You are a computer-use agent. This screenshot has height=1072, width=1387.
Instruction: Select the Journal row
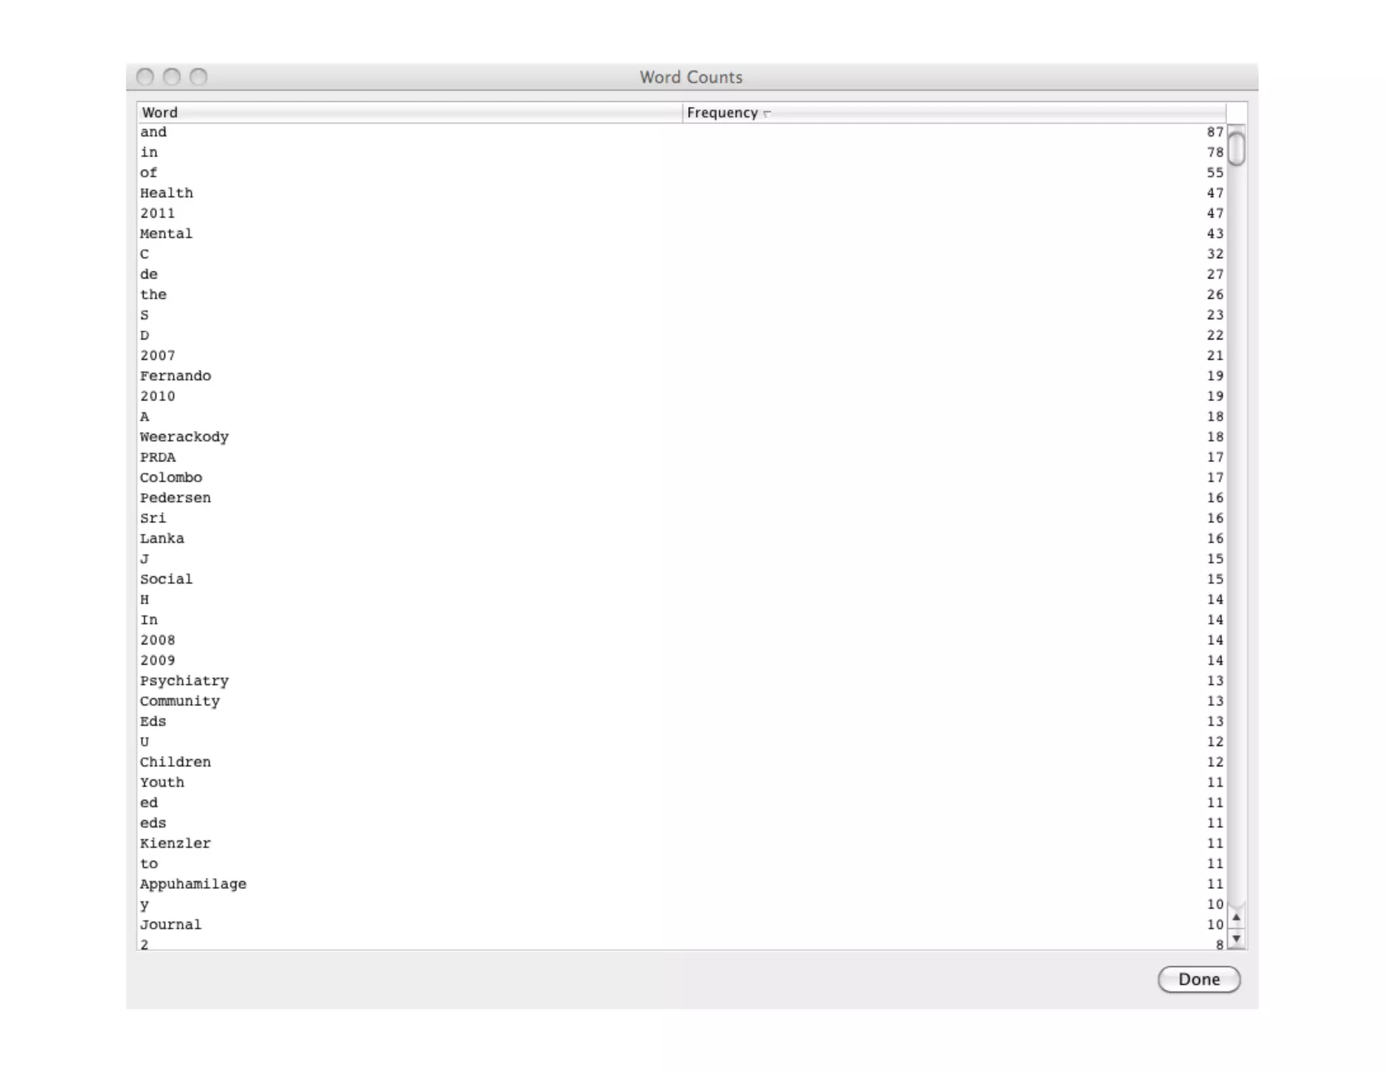[x=171, y=925]
